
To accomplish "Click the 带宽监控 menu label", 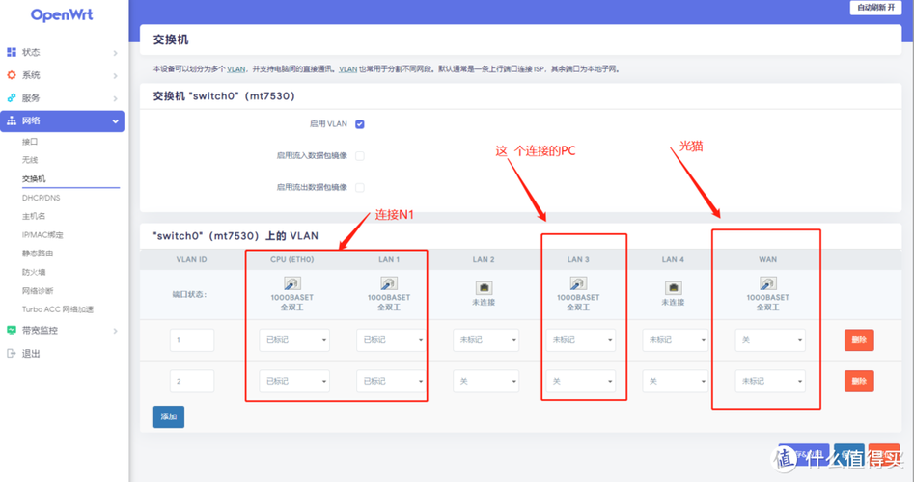I will 40,330.
